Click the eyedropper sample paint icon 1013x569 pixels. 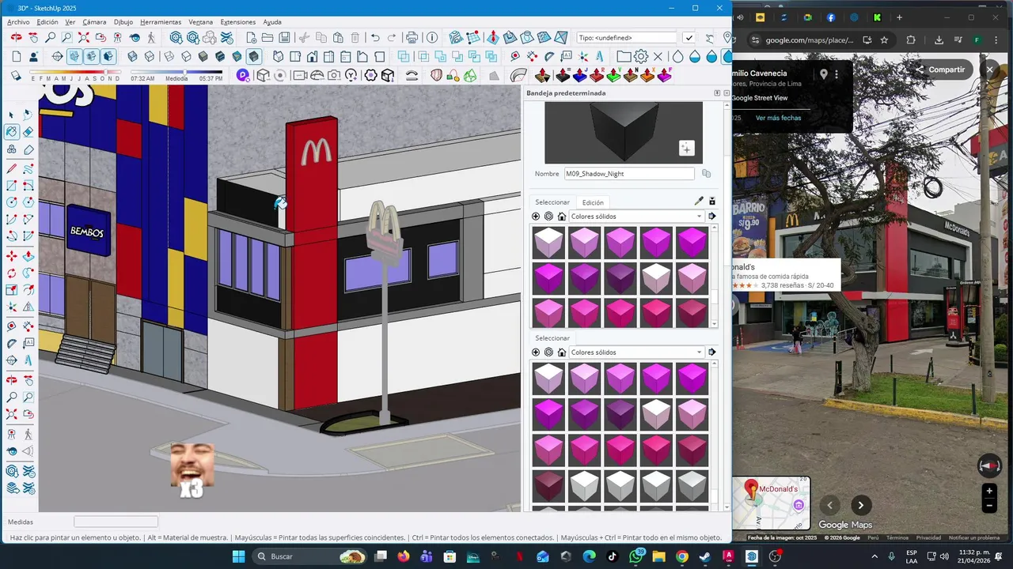click(x=699, y=202)
